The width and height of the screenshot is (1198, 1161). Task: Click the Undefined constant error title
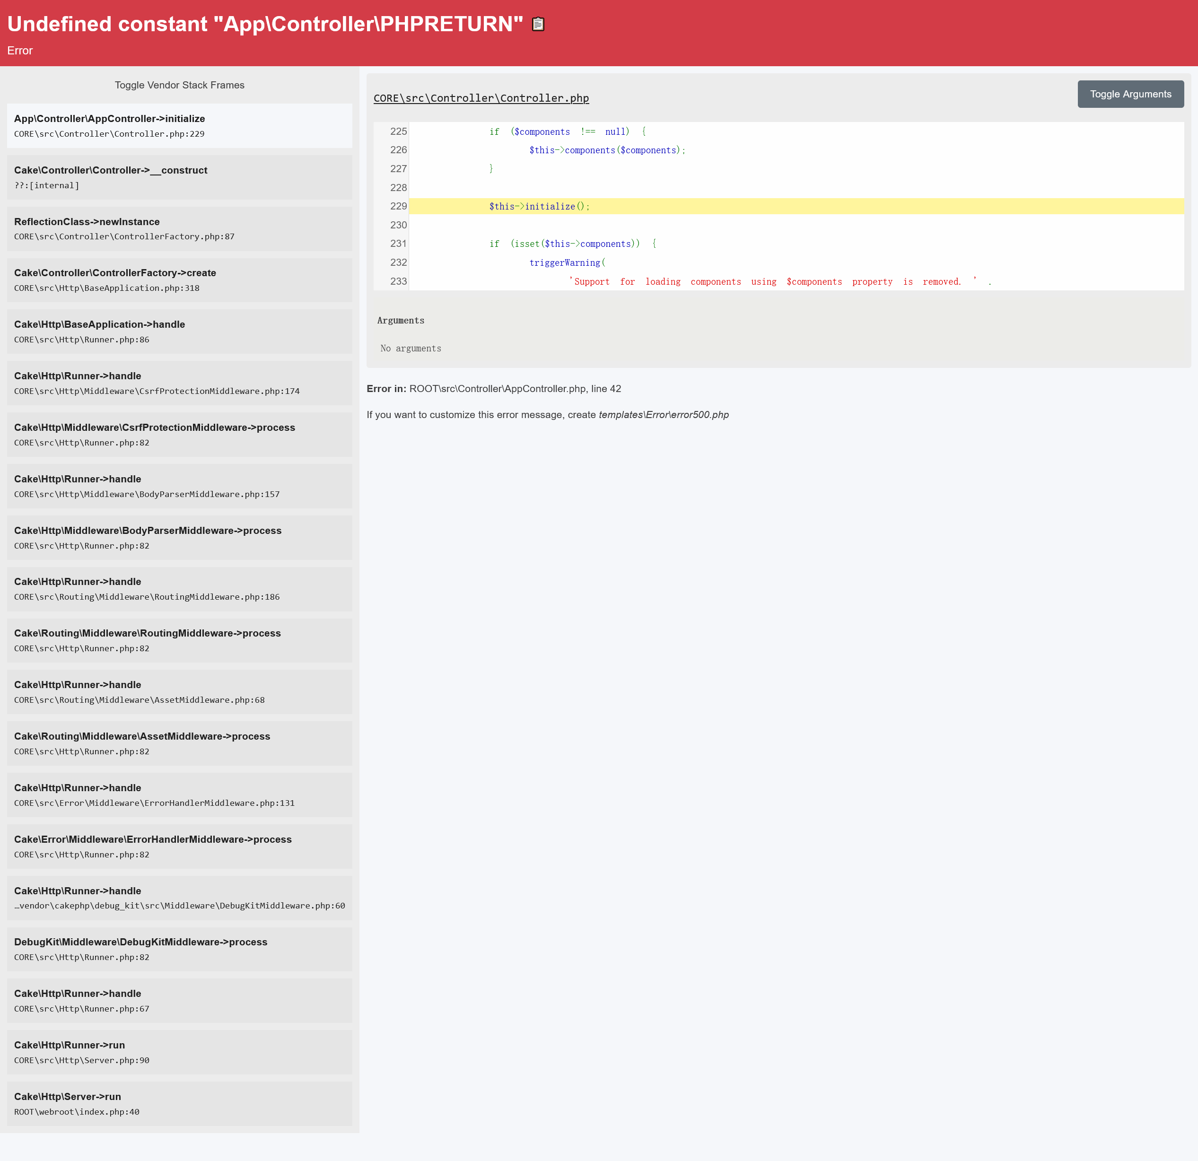pyautogui.click(x=265, y=24)
